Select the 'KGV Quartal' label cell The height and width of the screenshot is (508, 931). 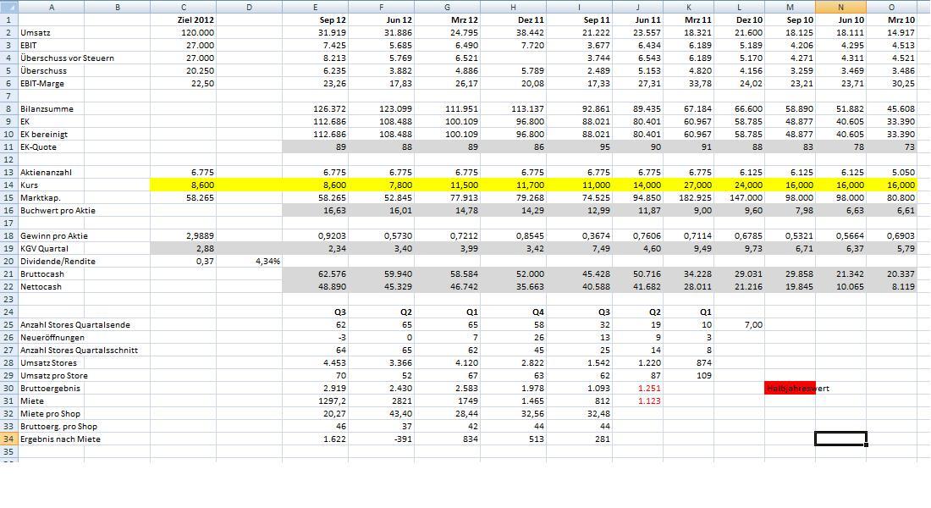[51, 248]
